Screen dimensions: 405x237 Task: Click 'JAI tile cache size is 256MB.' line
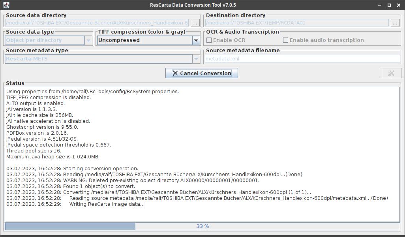[x=39, y=115]
